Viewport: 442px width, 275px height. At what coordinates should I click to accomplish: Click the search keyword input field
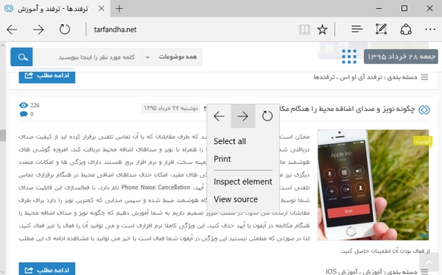88,57
